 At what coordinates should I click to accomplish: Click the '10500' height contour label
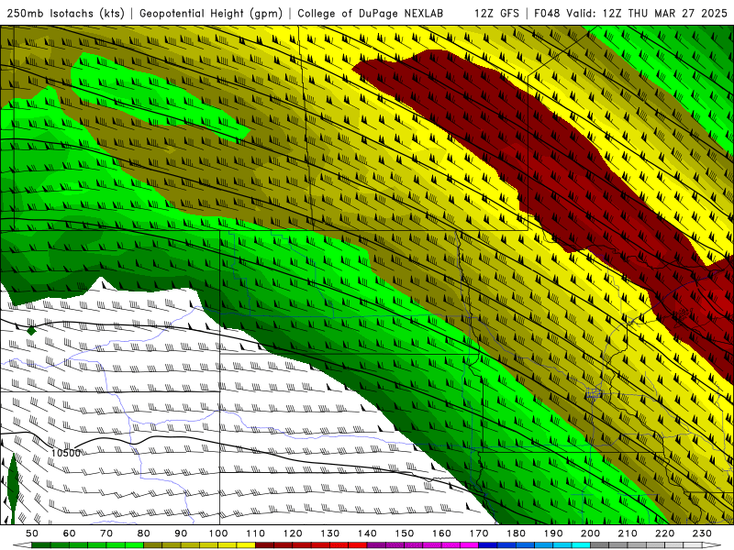(x=66, y=453)
